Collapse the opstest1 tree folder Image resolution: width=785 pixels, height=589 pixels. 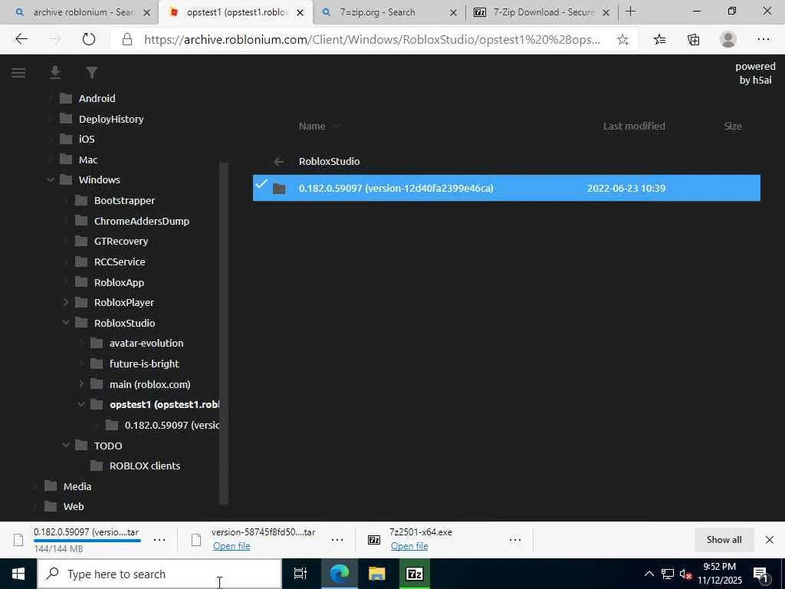81,405
